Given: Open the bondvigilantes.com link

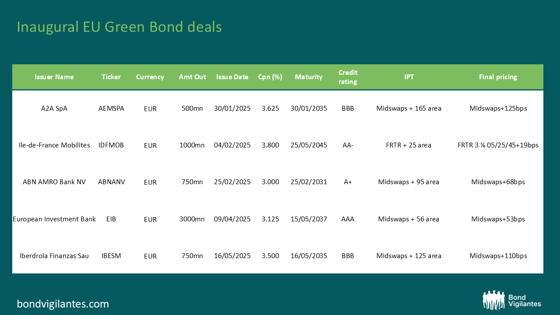Looking at the screenshot, I should tap(63, 304).
